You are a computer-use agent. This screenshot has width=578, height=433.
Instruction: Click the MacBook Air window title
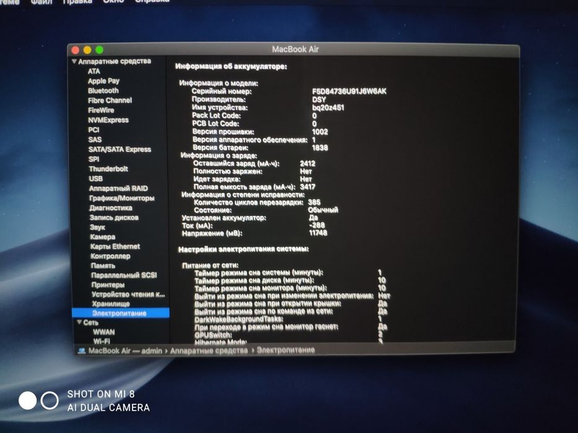[296, 49]
